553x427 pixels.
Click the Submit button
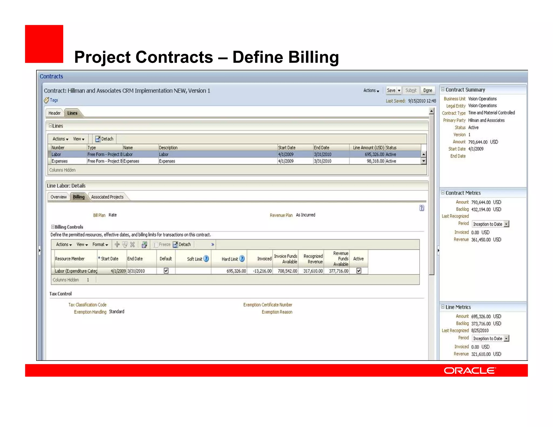click(411, 90)
